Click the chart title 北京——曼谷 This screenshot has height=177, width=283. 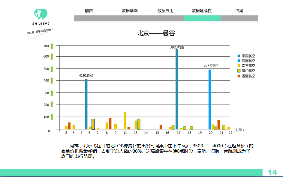click(x=156, y=33)
